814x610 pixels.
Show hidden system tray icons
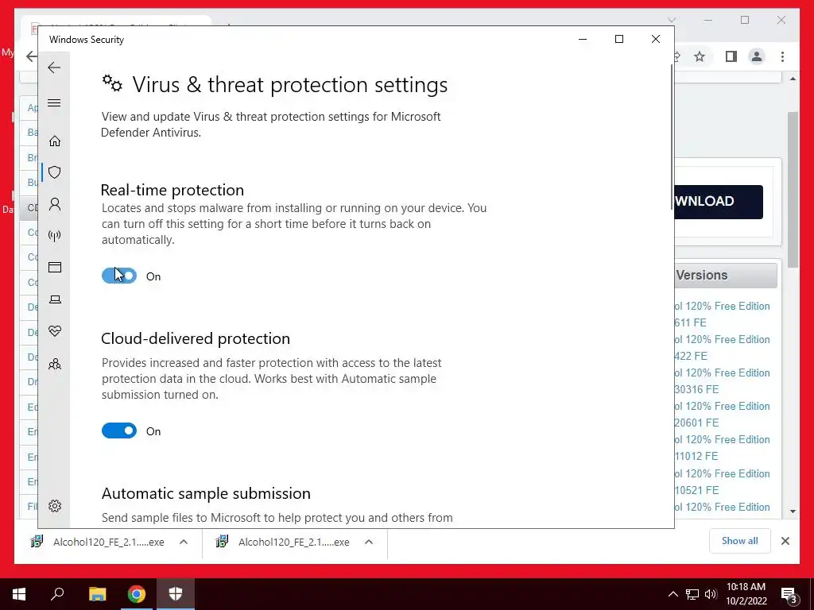click(673, 594)
